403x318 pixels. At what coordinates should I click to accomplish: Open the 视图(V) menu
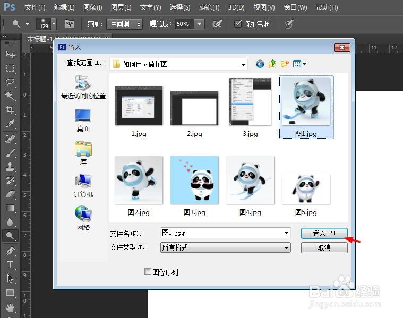(x=264, y=7)
